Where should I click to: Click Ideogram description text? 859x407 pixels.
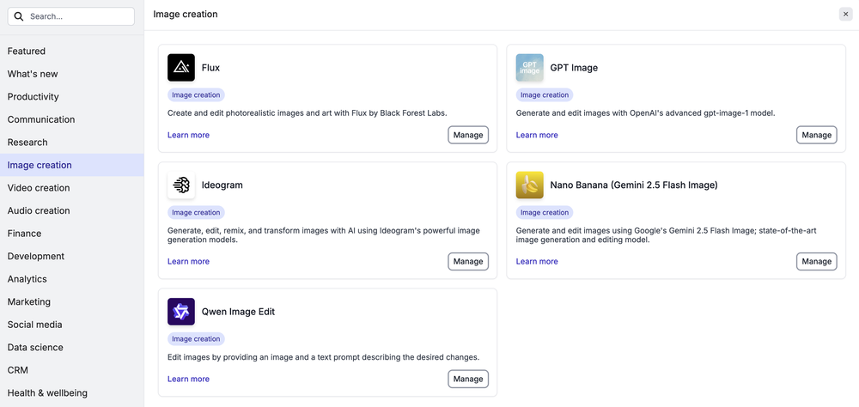[x=324, y=235]
